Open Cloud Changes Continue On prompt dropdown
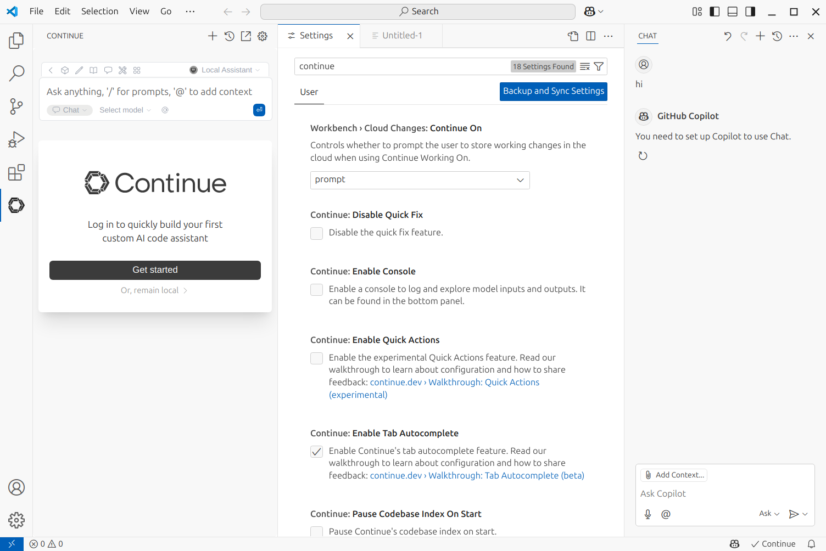The width and height of the screenshot is (826, 551). (x=420, y=180)
